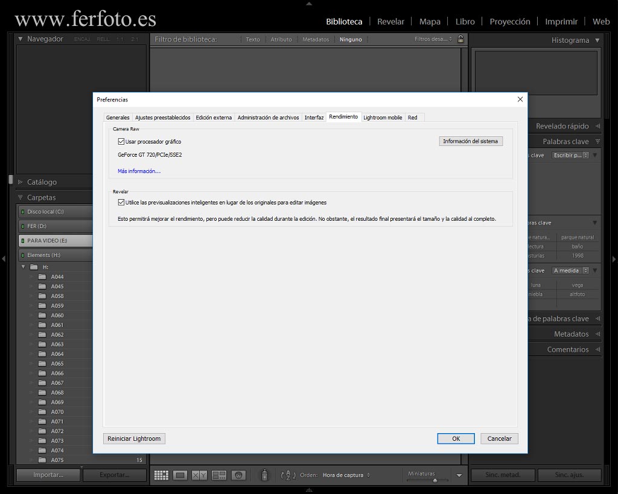Click Disco local (C:) volume indicator
The width and height of the screenshot is (618, 494).
coord(22,212)
